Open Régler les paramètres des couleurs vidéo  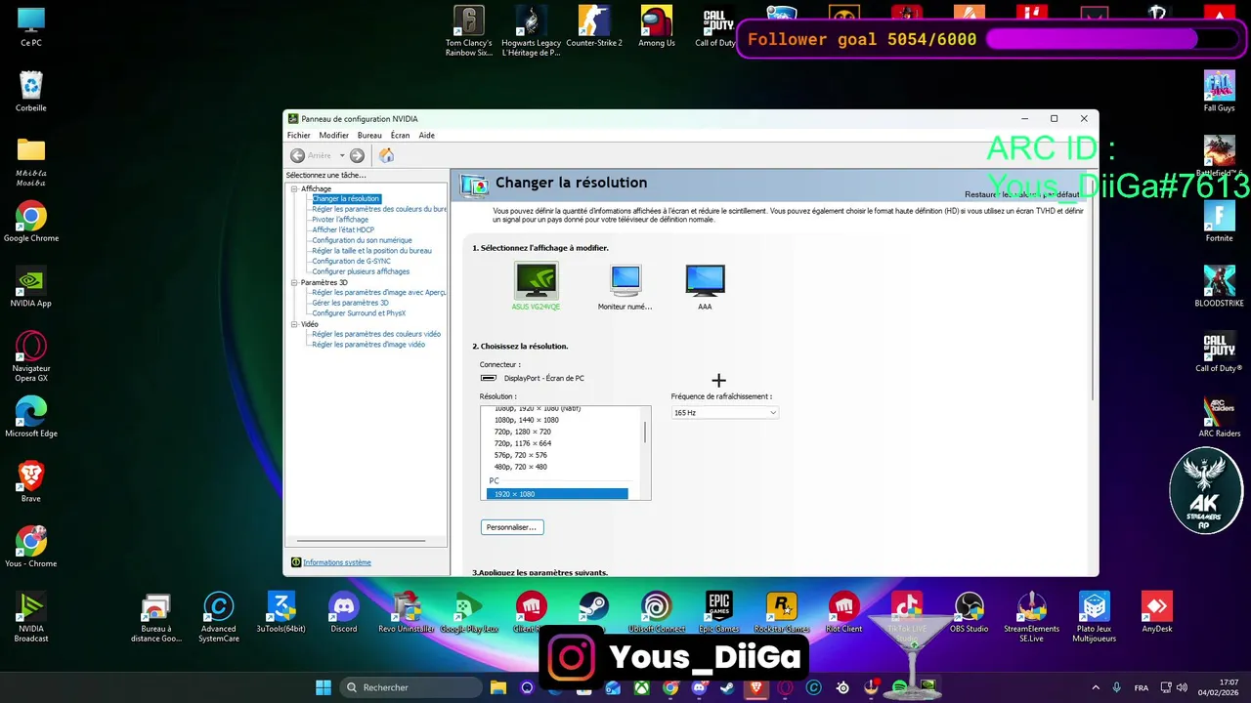click(x=376, y=334)
